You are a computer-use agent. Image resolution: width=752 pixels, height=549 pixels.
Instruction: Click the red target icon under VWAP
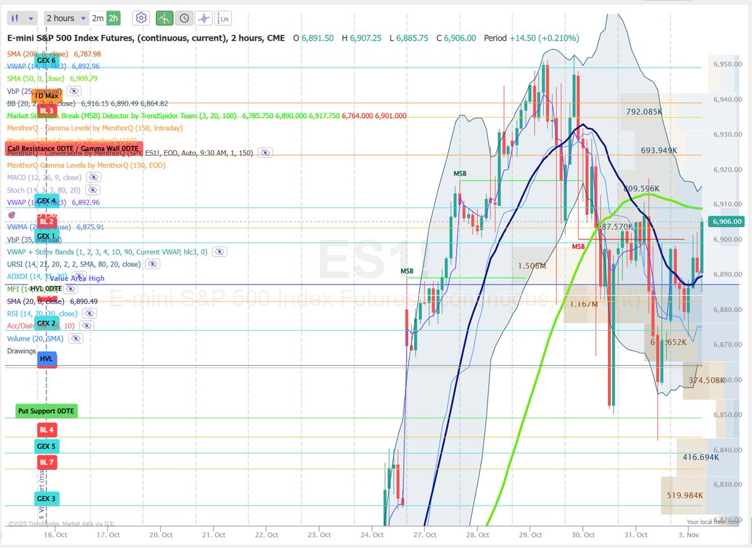12,215
